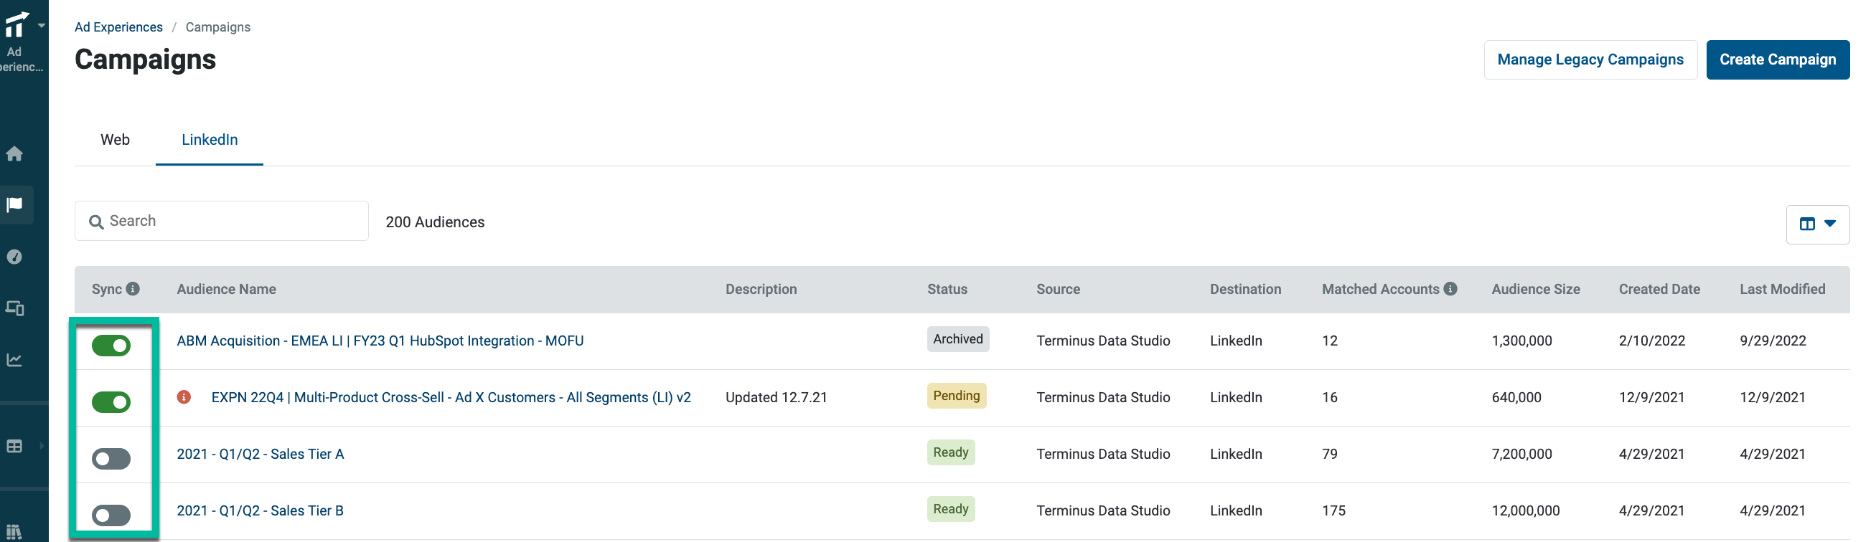Click the 'Updated 12.7.21' description cell
The width and height of the screenshot is (1876, 542).
(777, 397)
